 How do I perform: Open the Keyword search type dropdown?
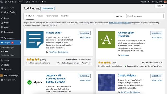pyautogui.click(x=120, y=16)
